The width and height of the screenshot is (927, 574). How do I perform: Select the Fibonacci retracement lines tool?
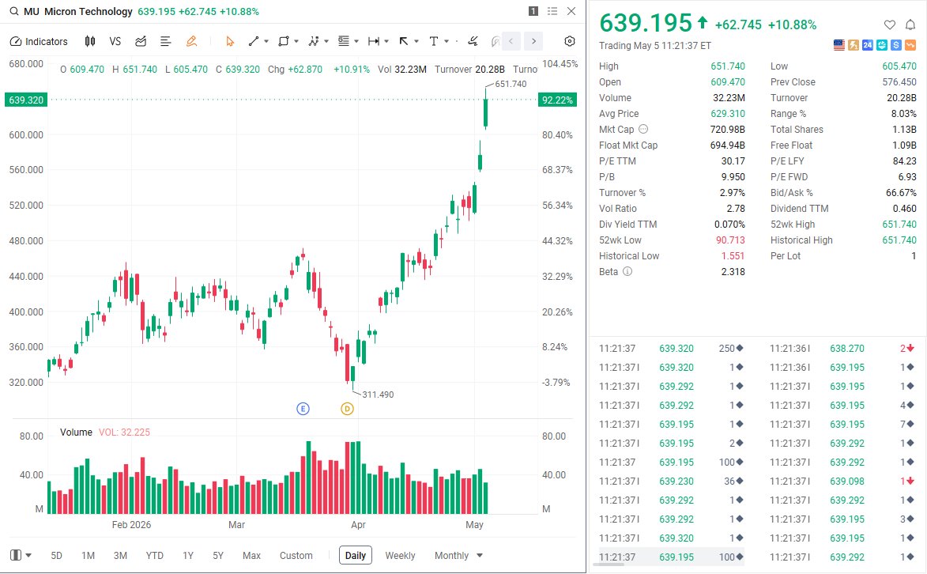344,41
